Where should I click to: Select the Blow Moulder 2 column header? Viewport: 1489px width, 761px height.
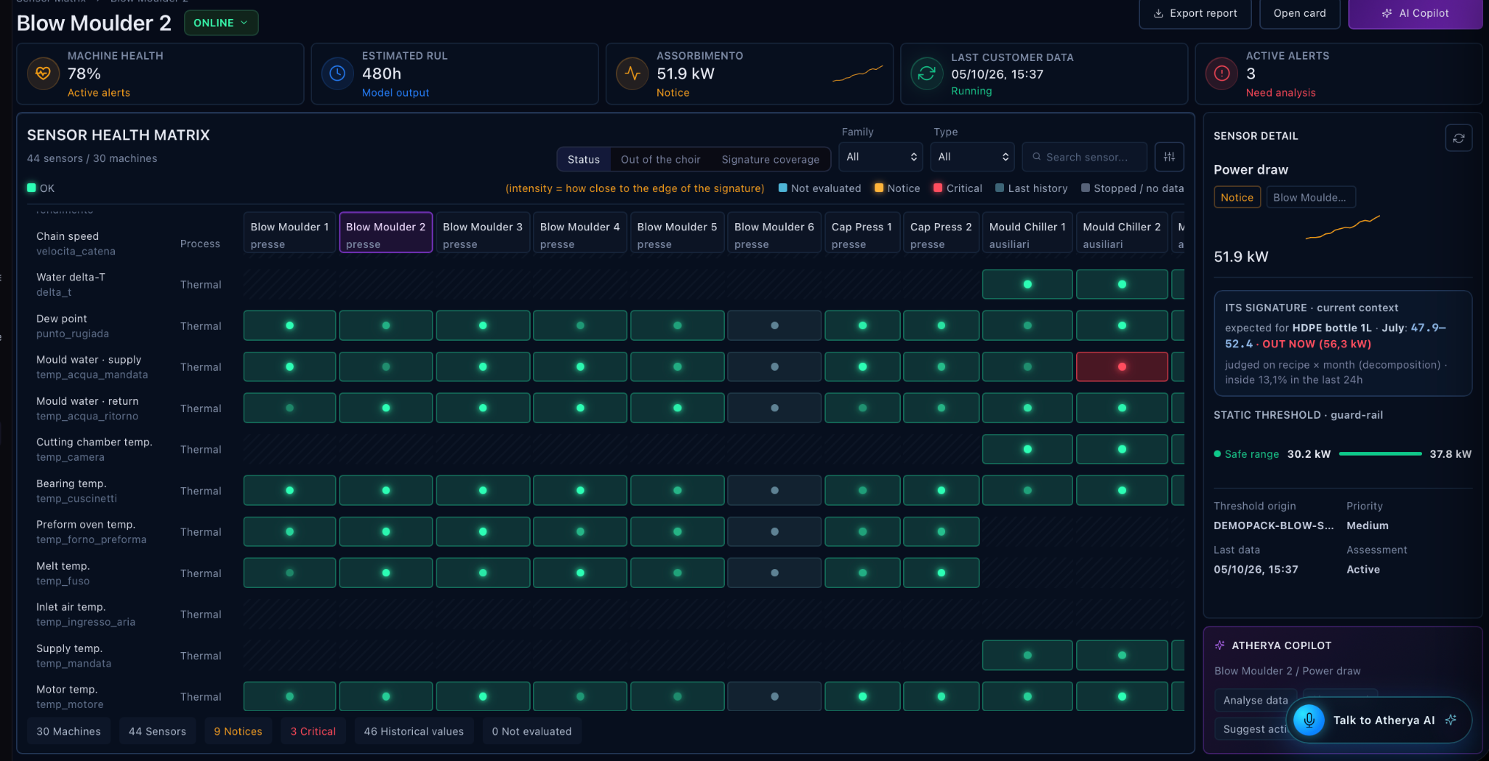pyautogui.click(x=386, y=233)
